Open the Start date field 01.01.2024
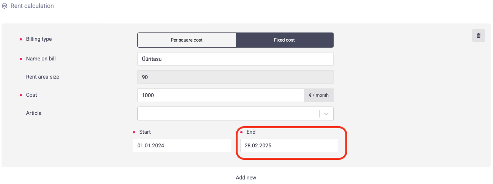The height and width of the screenshot is (184, 493). pos(182,145)
